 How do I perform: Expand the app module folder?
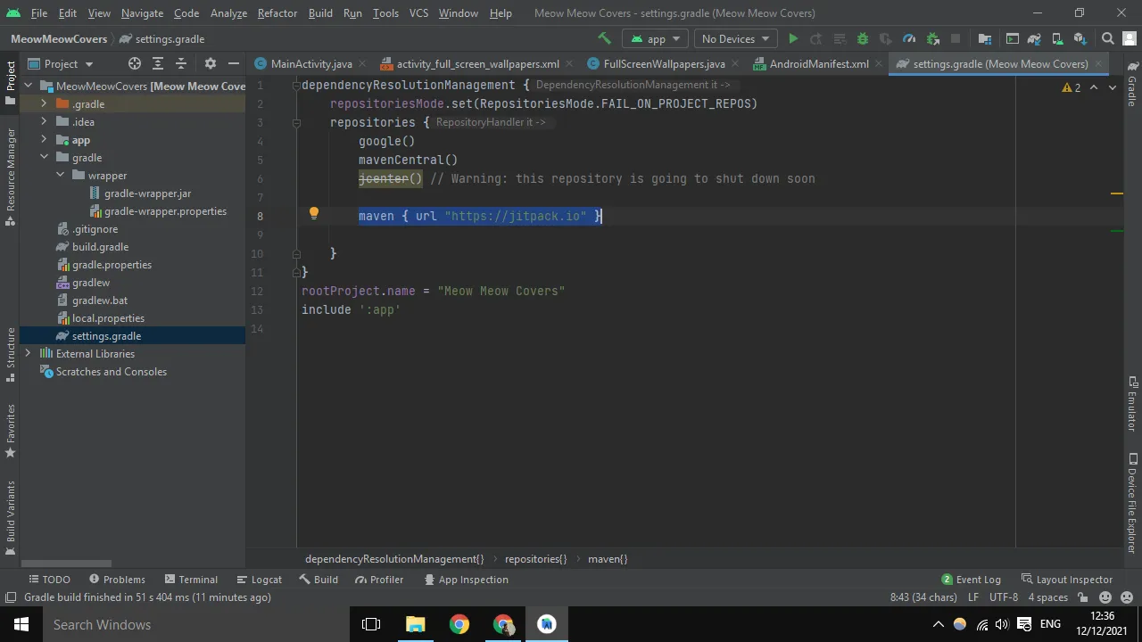click(44, 139)
